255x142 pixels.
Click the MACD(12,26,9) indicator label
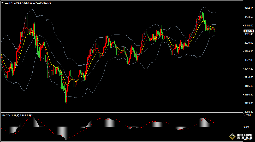point(10,115)
